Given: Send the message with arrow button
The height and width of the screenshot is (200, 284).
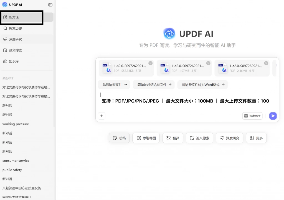Looking at the screenshot, I should 273,116.
